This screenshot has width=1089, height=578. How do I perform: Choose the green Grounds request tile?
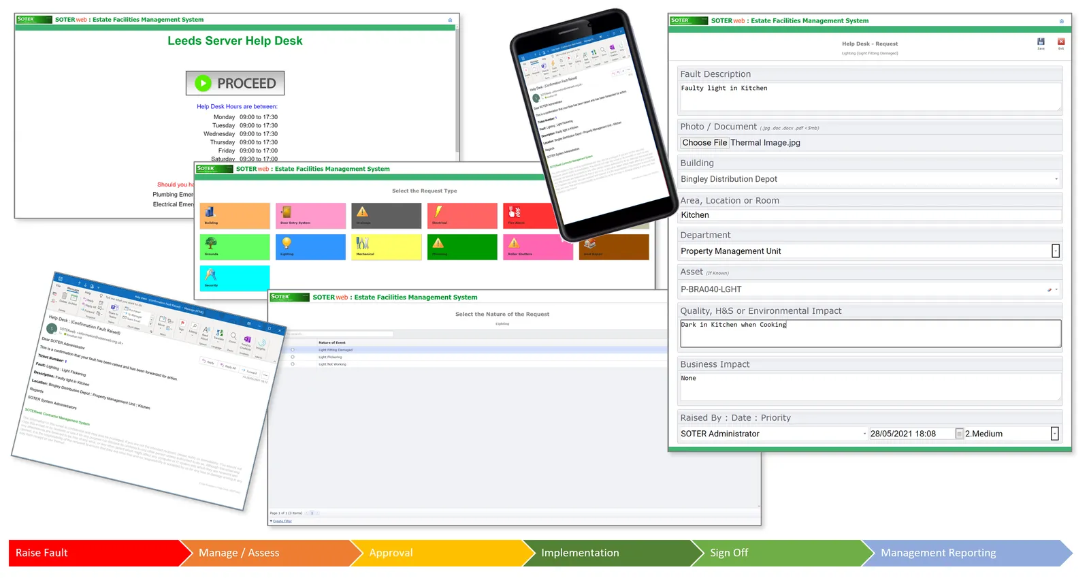point(235,247)
